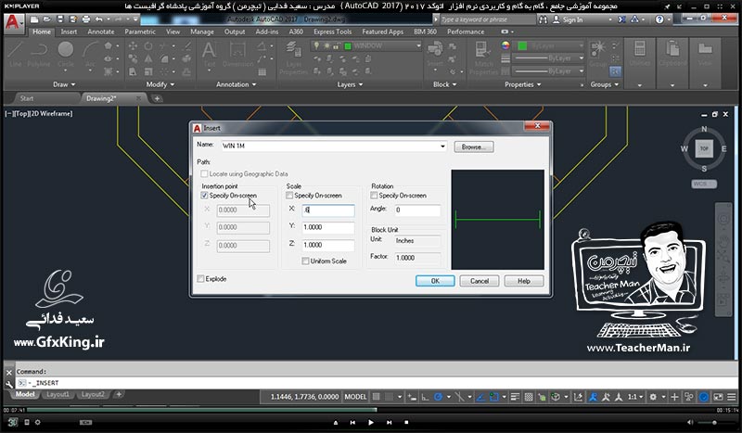
Task: Select the Polyline tool in Draw panel
Action: (39, 54)
